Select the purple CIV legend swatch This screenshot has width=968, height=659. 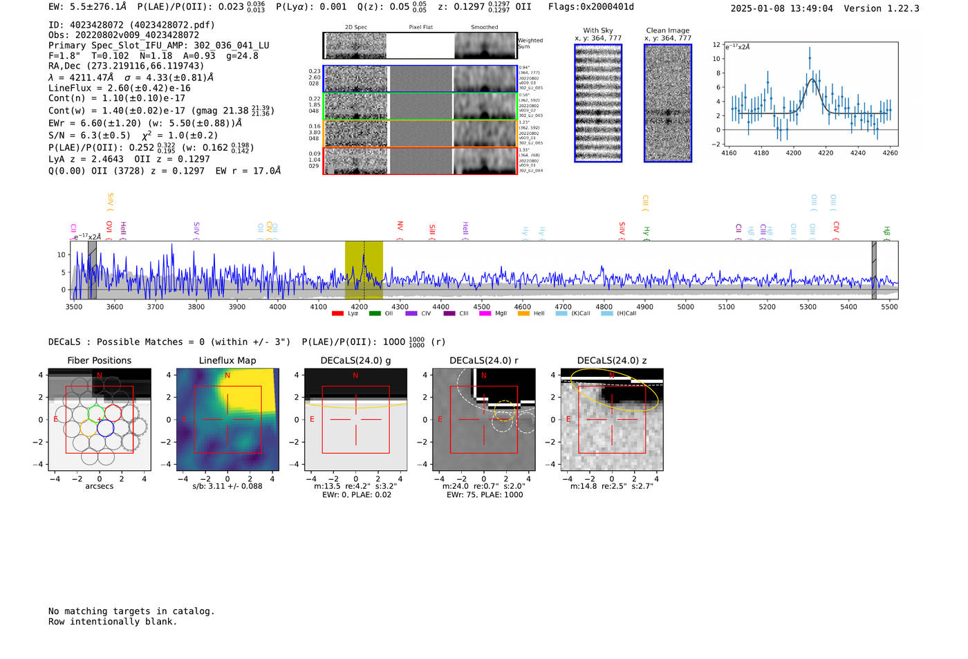pos(411,313)
